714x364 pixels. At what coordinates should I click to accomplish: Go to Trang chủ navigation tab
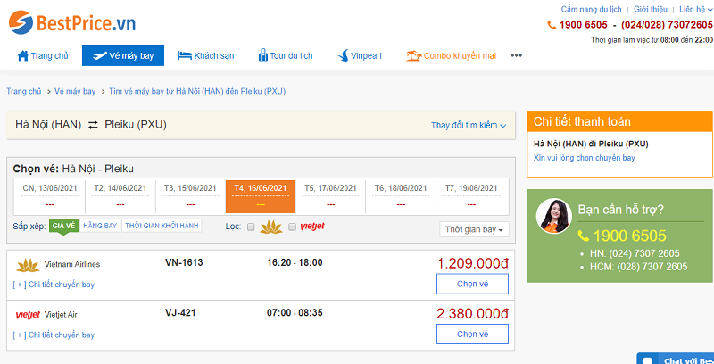tap(43, 56)
